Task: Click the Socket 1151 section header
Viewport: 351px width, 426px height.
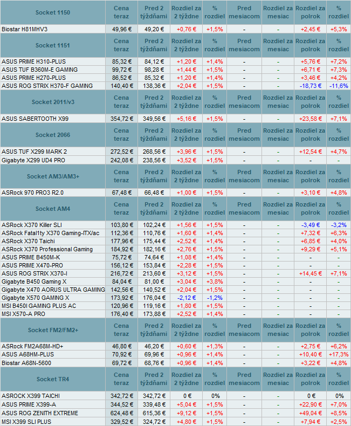Action: click(x=53, y=45)
